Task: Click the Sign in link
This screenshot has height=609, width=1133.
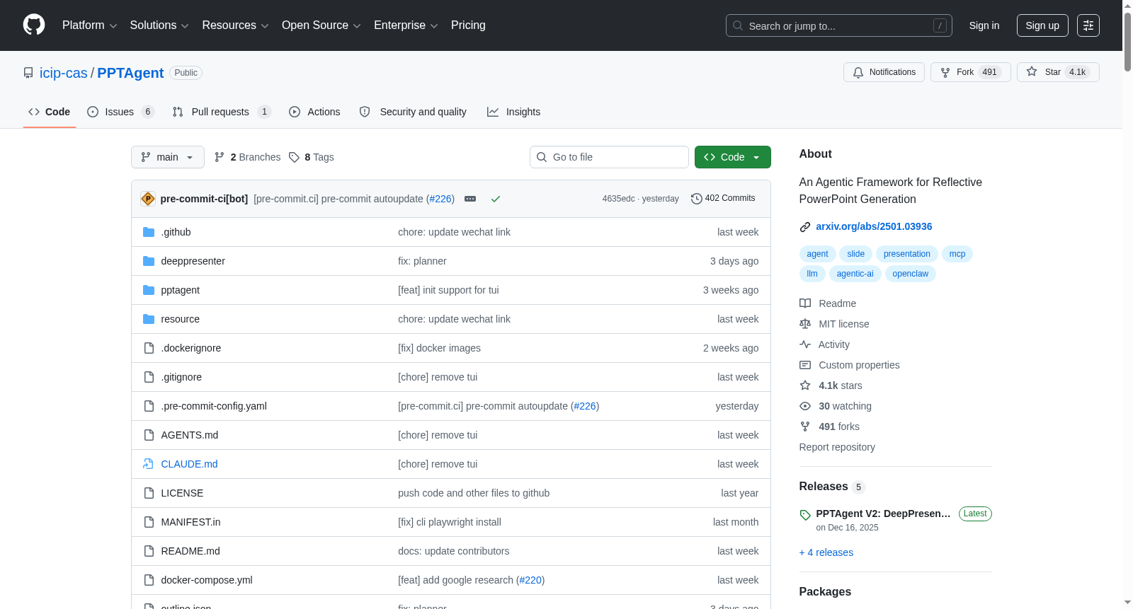Action: (x=984, y=25)
